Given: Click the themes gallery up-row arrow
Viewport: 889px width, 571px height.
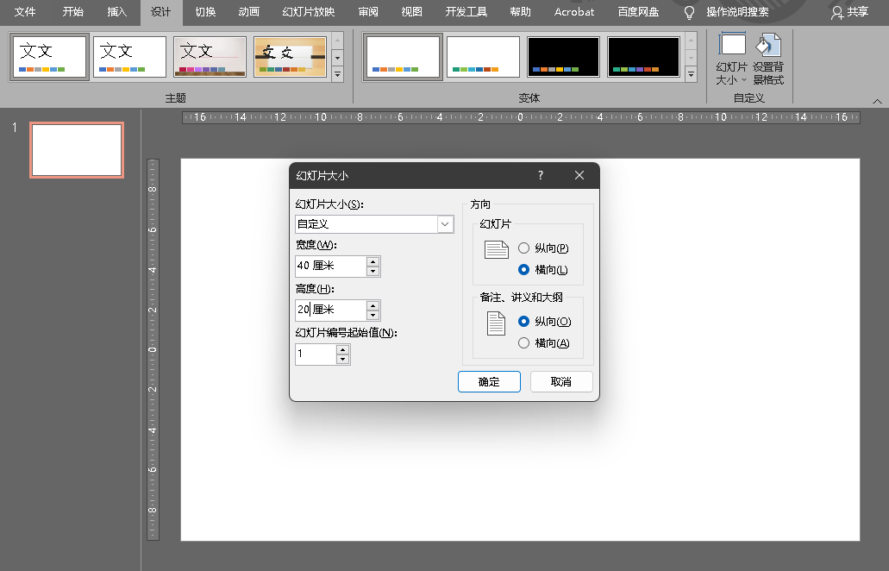Looking at the screenshot, I should pyautogui.click(x=337, y=41).
